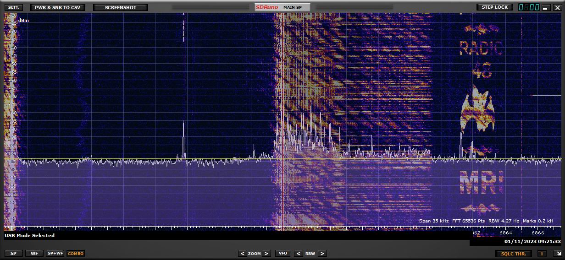The image size is (565, 260).
Task: Click the 01/11/2023 09:21:33 timestamp
Action: [x=532, y=241]
